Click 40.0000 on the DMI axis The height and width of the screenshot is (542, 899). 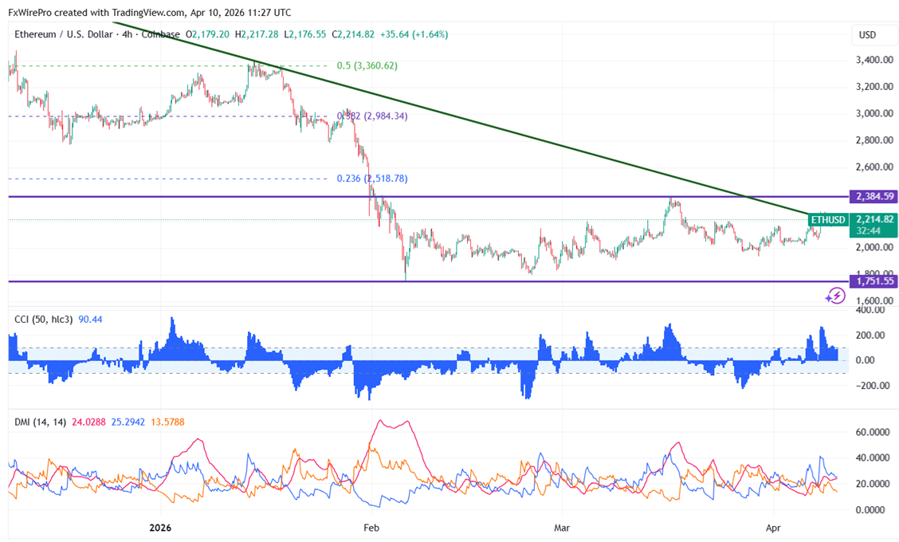click(x=873, y=458)
